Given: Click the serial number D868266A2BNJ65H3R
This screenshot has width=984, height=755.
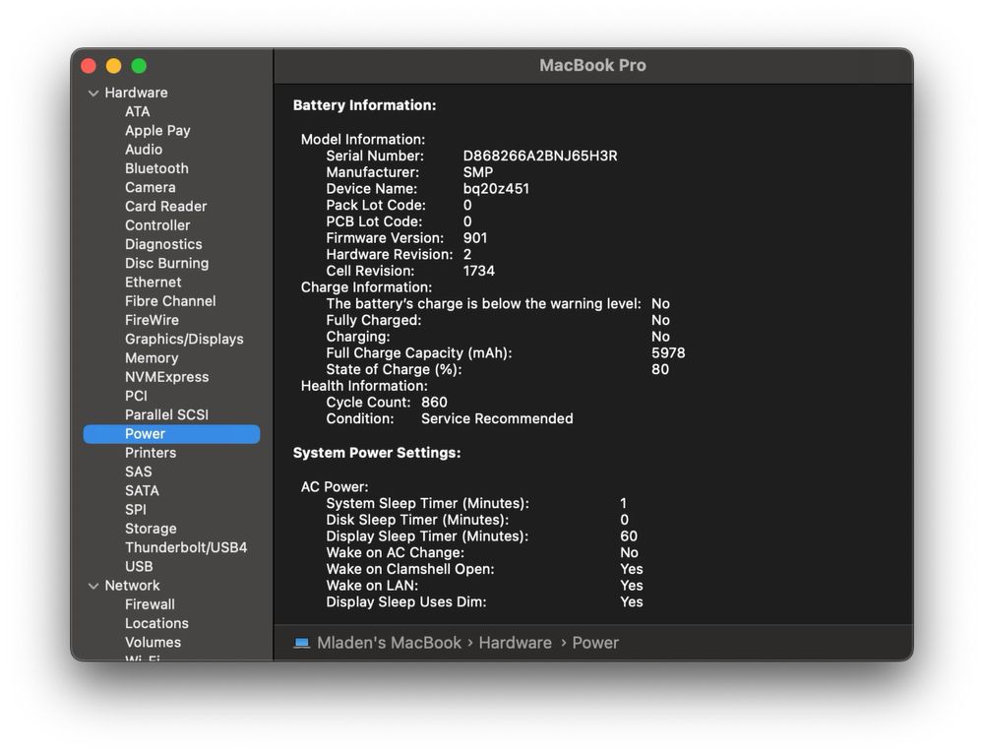Looking at the screenshot, I should [540, 156].
